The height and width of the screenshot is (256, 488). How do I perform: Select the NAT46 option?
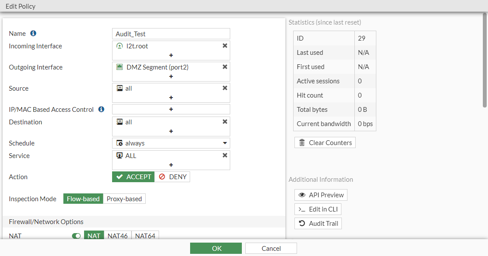pyautogui.click(x=117, y=236)
